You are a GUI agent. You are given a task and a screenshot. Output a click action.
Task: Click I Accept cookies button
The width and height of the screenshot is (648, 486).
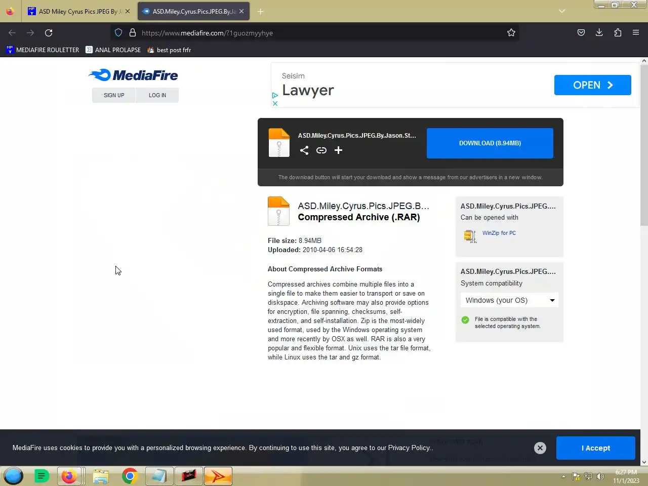click(596, 448)
